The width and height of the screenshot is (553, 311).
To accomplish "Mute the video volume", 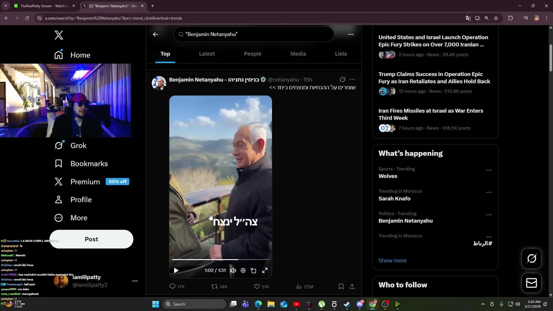I will [233, 270].
